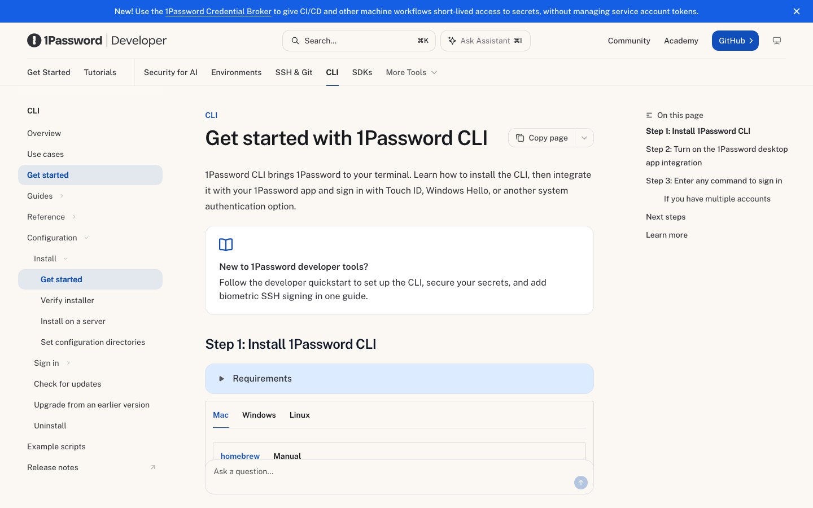The height and width of the screenshot is (508, 813).
Task: Open Verify installer sidebar page
Action: (67, 300)
